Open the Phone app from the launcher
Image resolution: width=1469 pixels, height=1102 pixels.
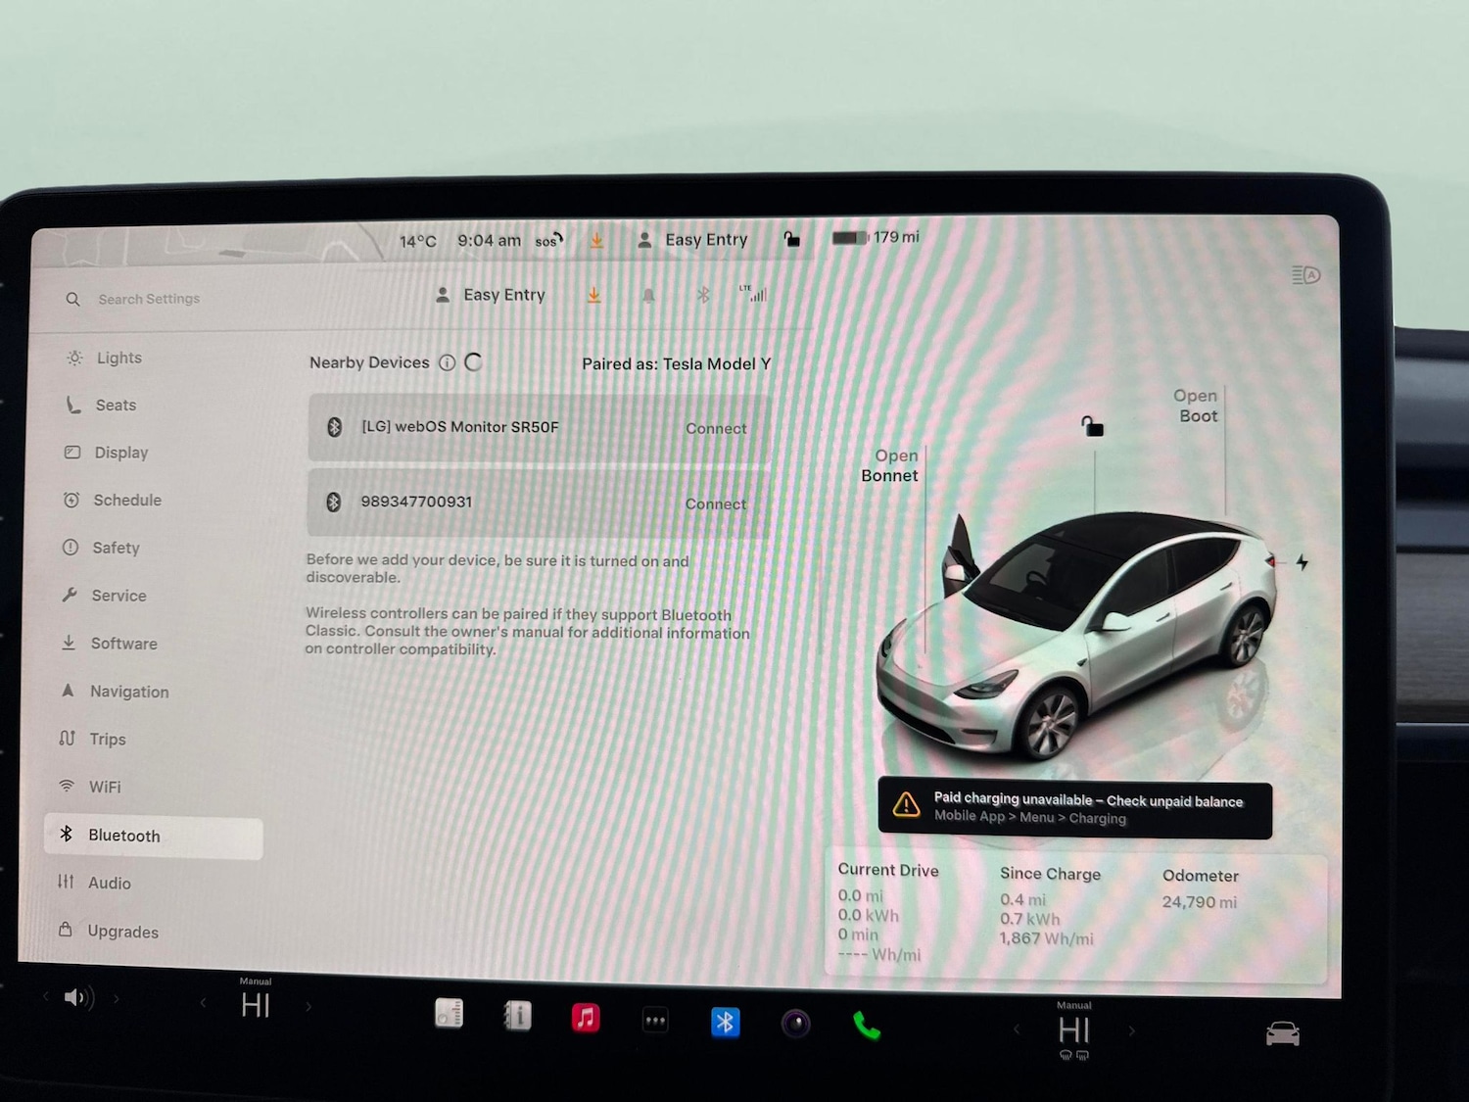pyautogui.click(x=866, y=1025)
